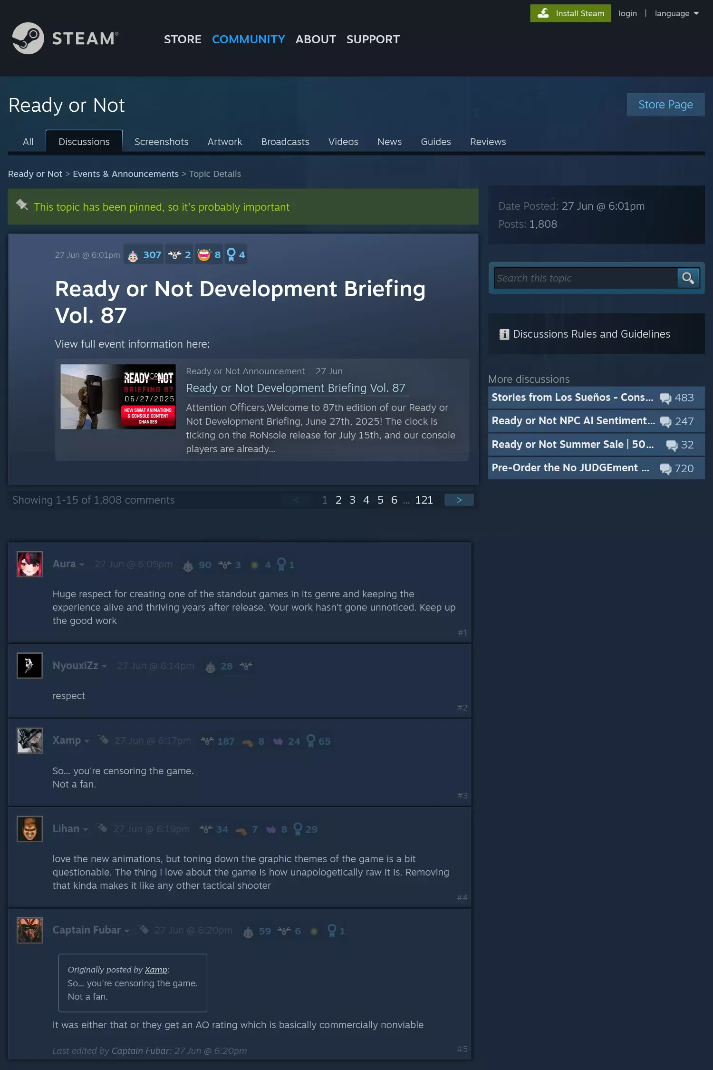
Task: Switch to the Reviews tab
Action: click(488, 142)
